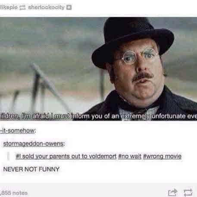Open the likepie blog name
Image resolution: width=197 pixels, height=197 pixels.
pyautogui.click(x=9, y=7)
